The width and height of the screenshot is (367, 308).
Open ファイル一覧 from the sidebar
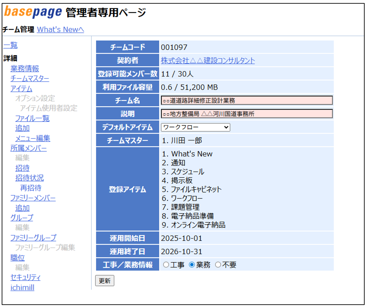(x=32, y=118)
